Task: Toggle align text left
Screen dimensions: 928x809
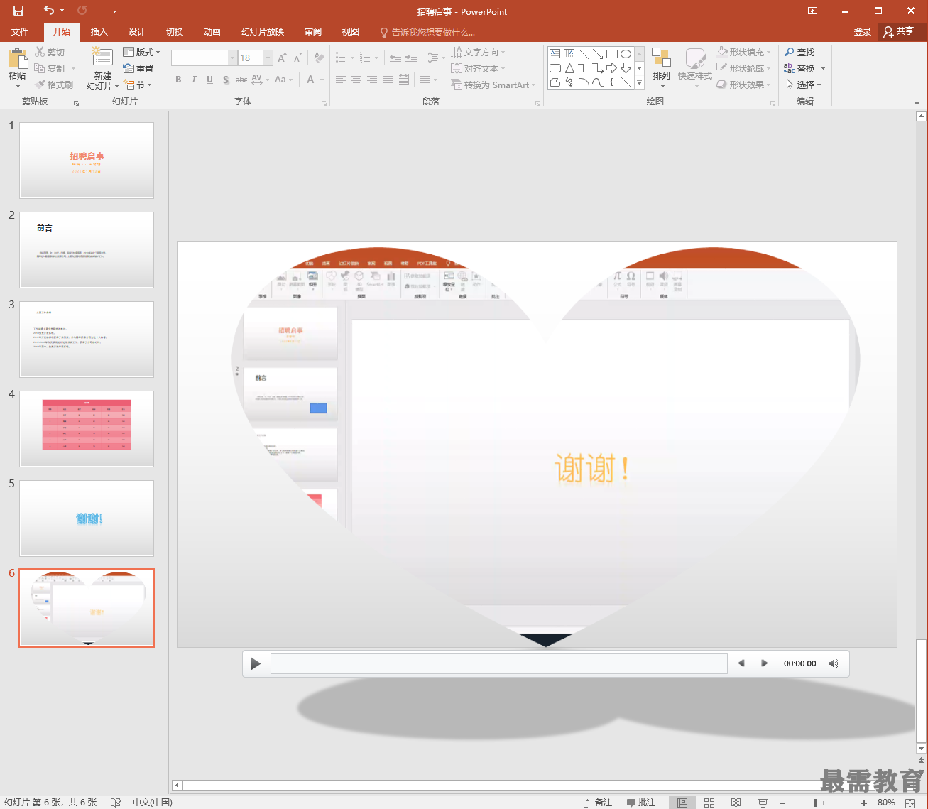Action: tap(341, 80)
